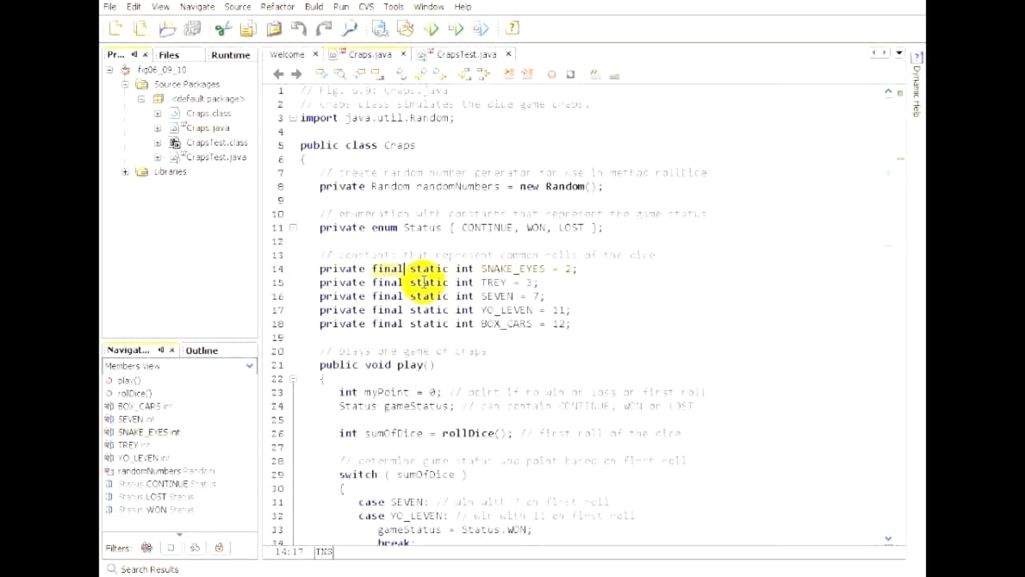Click the Clean and Build Main Project icon
1025x577 pixels.
click(406, 28)
